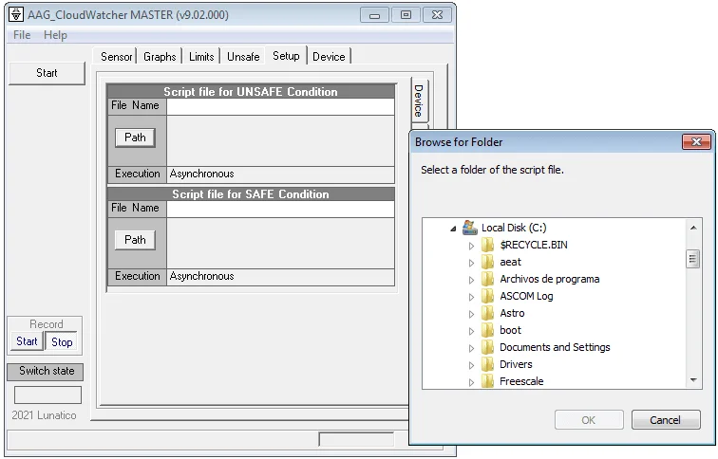Click the CloudWatcher app icon in title bar
This screenshot has height=459, width=718.
click(x=16, y=14)
